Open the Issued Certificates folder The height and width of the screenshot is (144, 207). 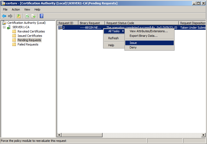(x=30, y=36)
